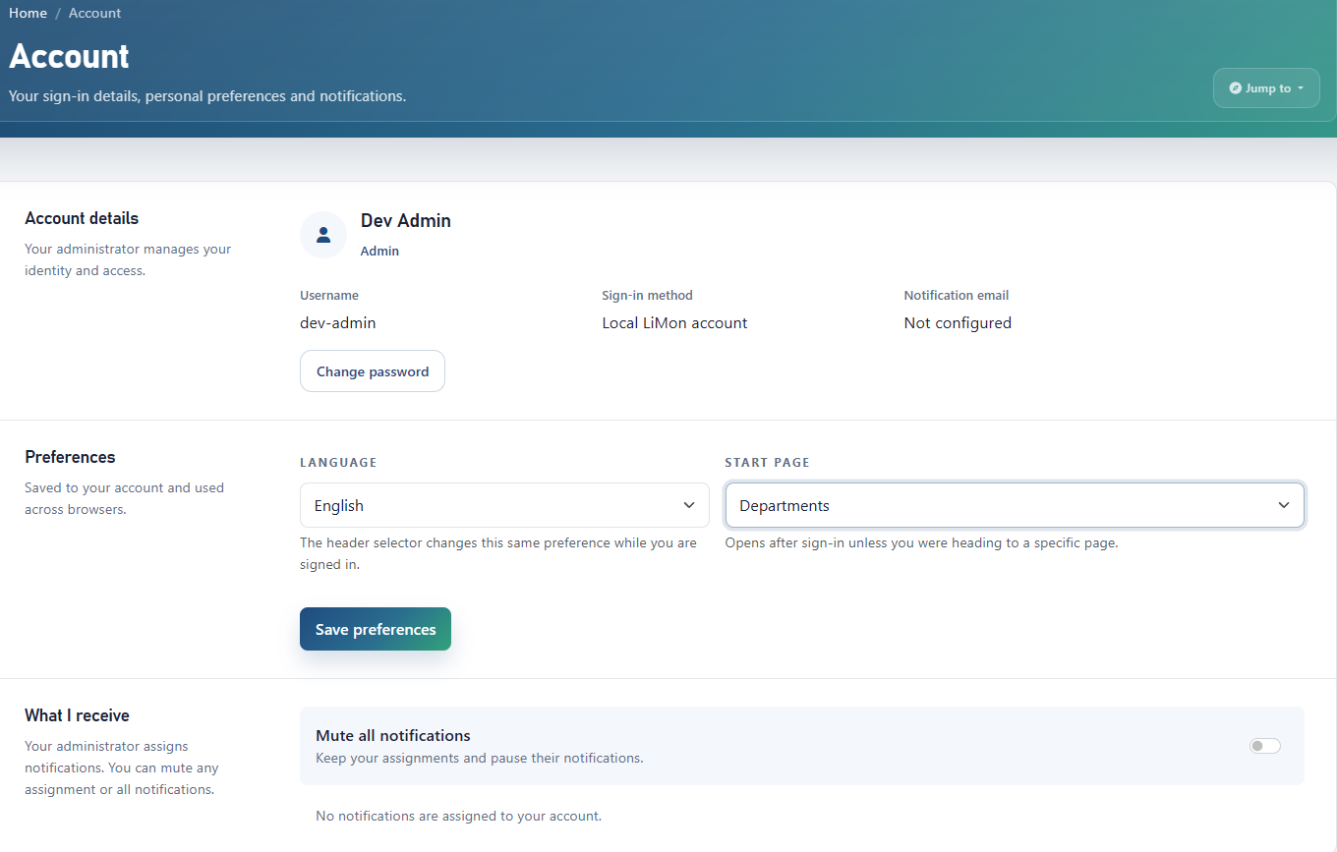Click the Account breadcrumb item
Image resolution: width=1337 pixels, height=852 pixels.
tap(94, 13)
